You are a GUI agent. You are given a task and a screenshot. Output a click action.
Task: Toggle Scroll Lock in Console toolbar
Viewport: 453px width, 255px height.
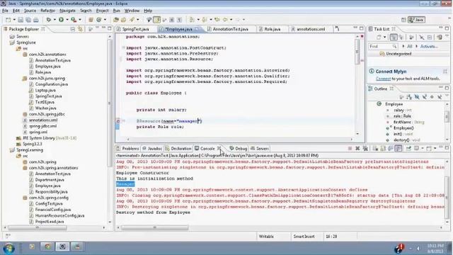pyautogui.click(x=383, y=149)
